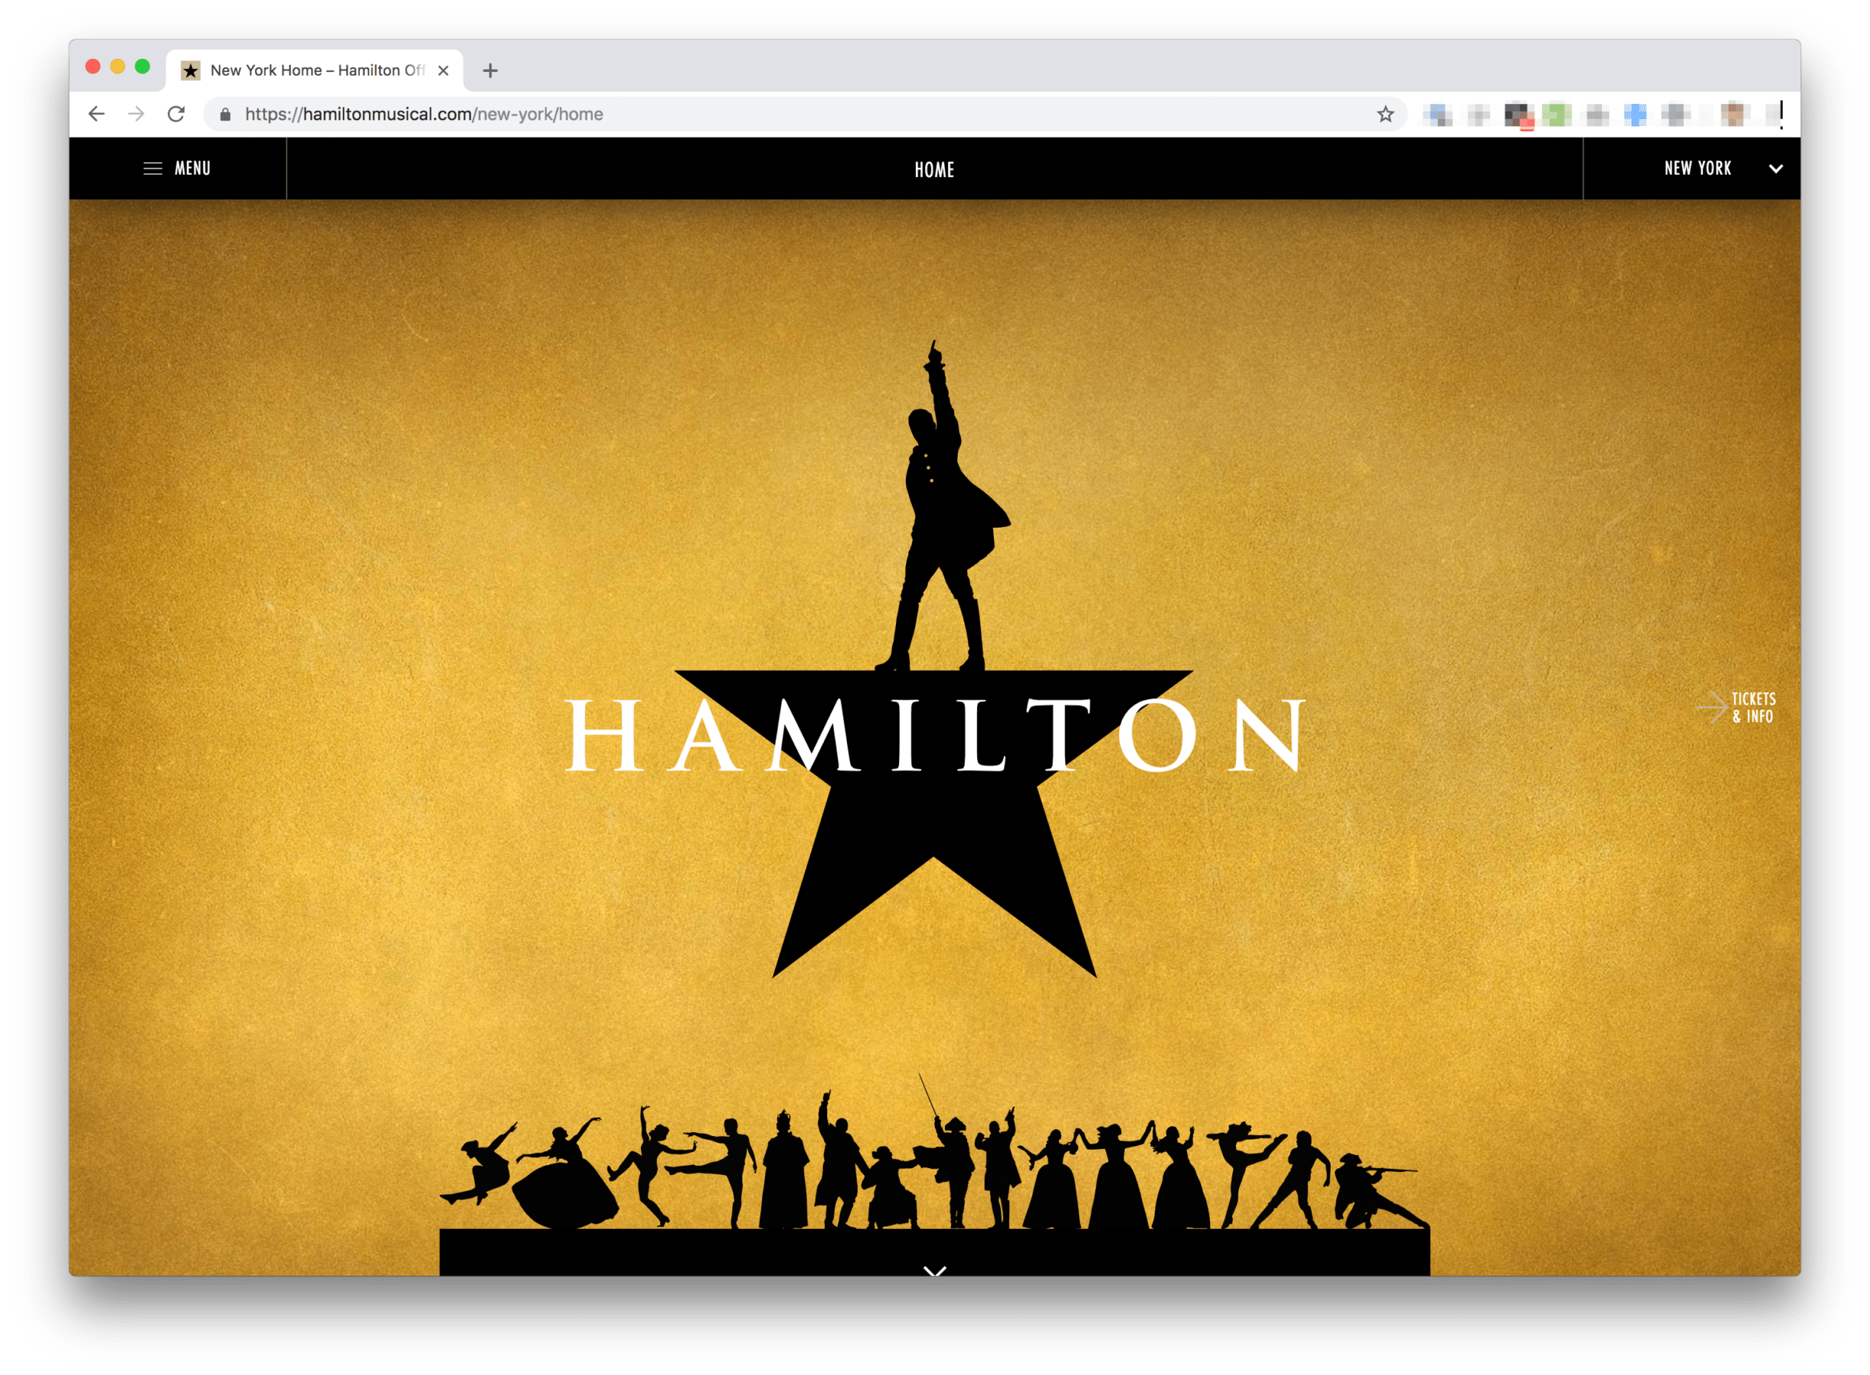Close the New York Home tab

(444, 71)
